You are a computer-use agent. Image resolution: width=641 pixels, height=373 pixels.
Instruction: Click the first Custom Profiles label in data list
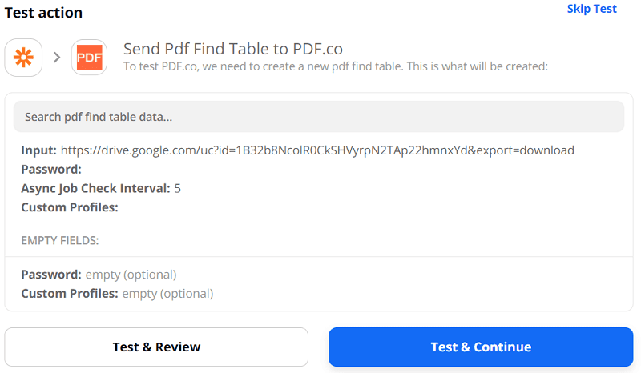(70, 208)
